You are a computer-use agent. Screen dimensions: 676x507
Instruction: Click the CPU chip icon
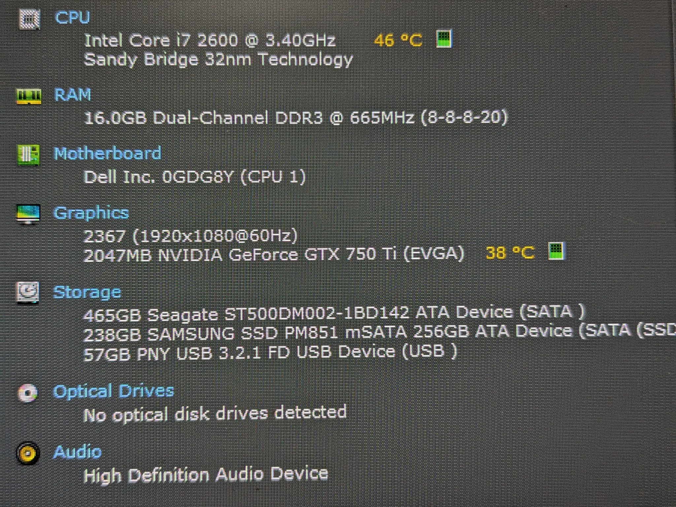click(29, 19)
